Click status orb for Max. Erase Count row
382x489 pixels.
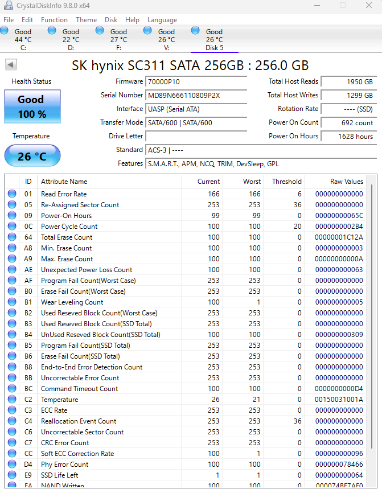pyautogui.click(x=12, y=258)
